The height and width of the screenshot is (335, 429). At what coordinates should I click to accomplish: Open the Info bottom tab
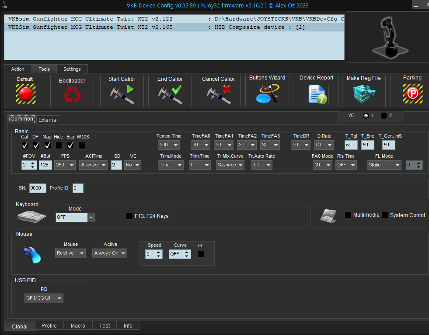[128, 326]
